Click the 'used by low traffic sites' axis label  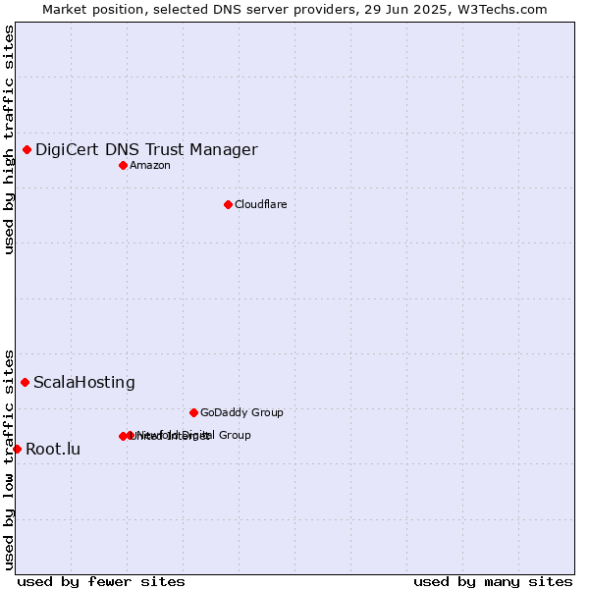tap(8, 460)
